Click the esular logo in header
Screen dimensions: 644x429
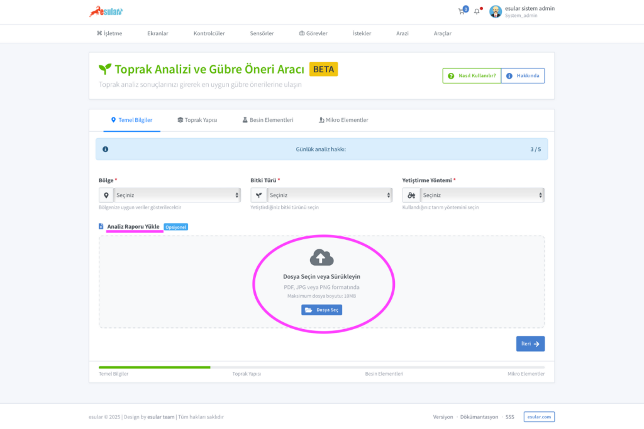pos(106,11)
